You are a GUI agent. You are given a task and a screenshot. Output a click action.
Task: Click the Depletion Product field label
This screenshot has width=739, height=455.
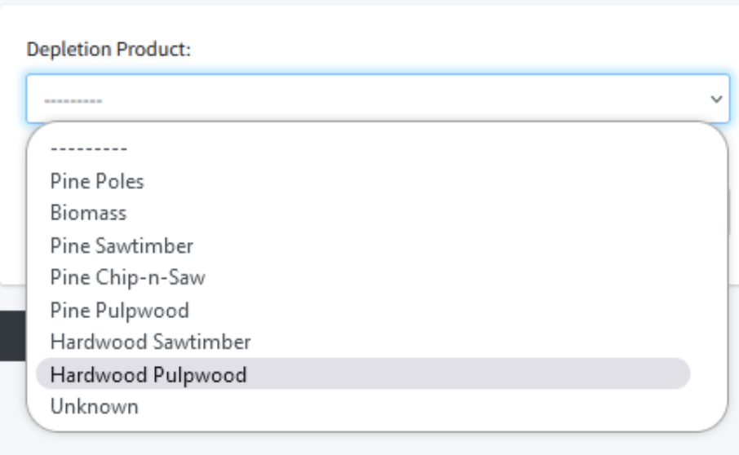pos(108,49)
